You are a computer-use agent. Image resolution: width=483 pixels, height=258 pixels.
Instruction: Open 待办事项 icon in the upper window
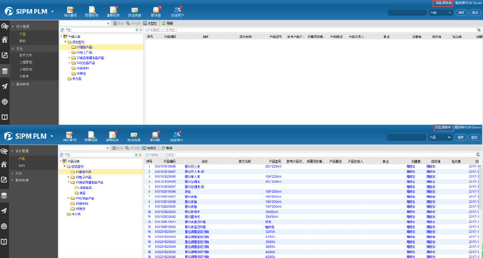[x=70, y=10]
